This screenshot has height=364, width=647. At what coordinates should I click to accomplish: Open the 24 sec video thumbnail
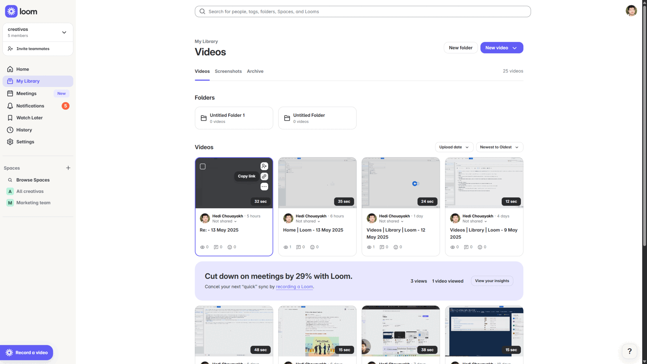[x=400, y=183]
